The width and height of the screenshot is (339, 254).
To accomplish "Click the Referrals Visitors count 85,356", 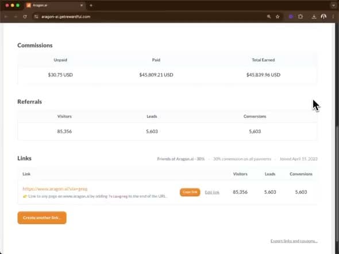I will (64, 132).
